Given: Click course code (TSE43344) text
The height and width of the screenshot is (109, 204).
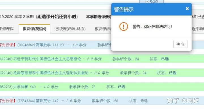Looking at the screenshot, I should tap(26, 101).
